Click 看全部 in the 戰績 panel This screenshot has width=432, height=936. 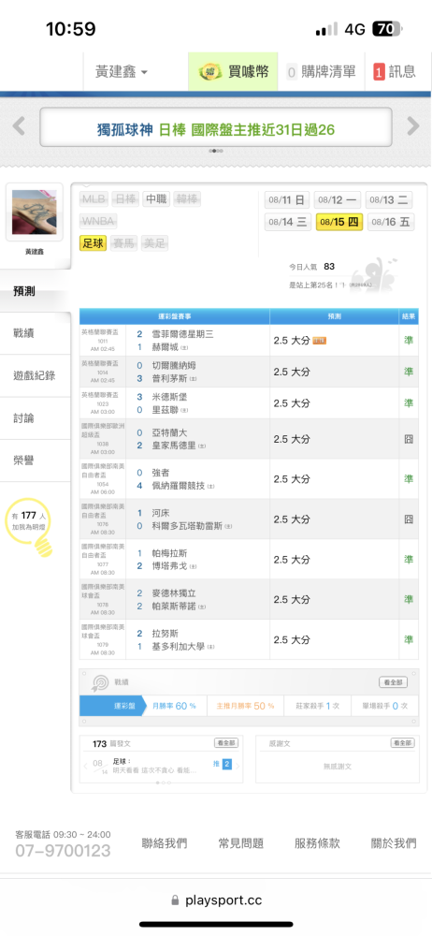[394, 682]
